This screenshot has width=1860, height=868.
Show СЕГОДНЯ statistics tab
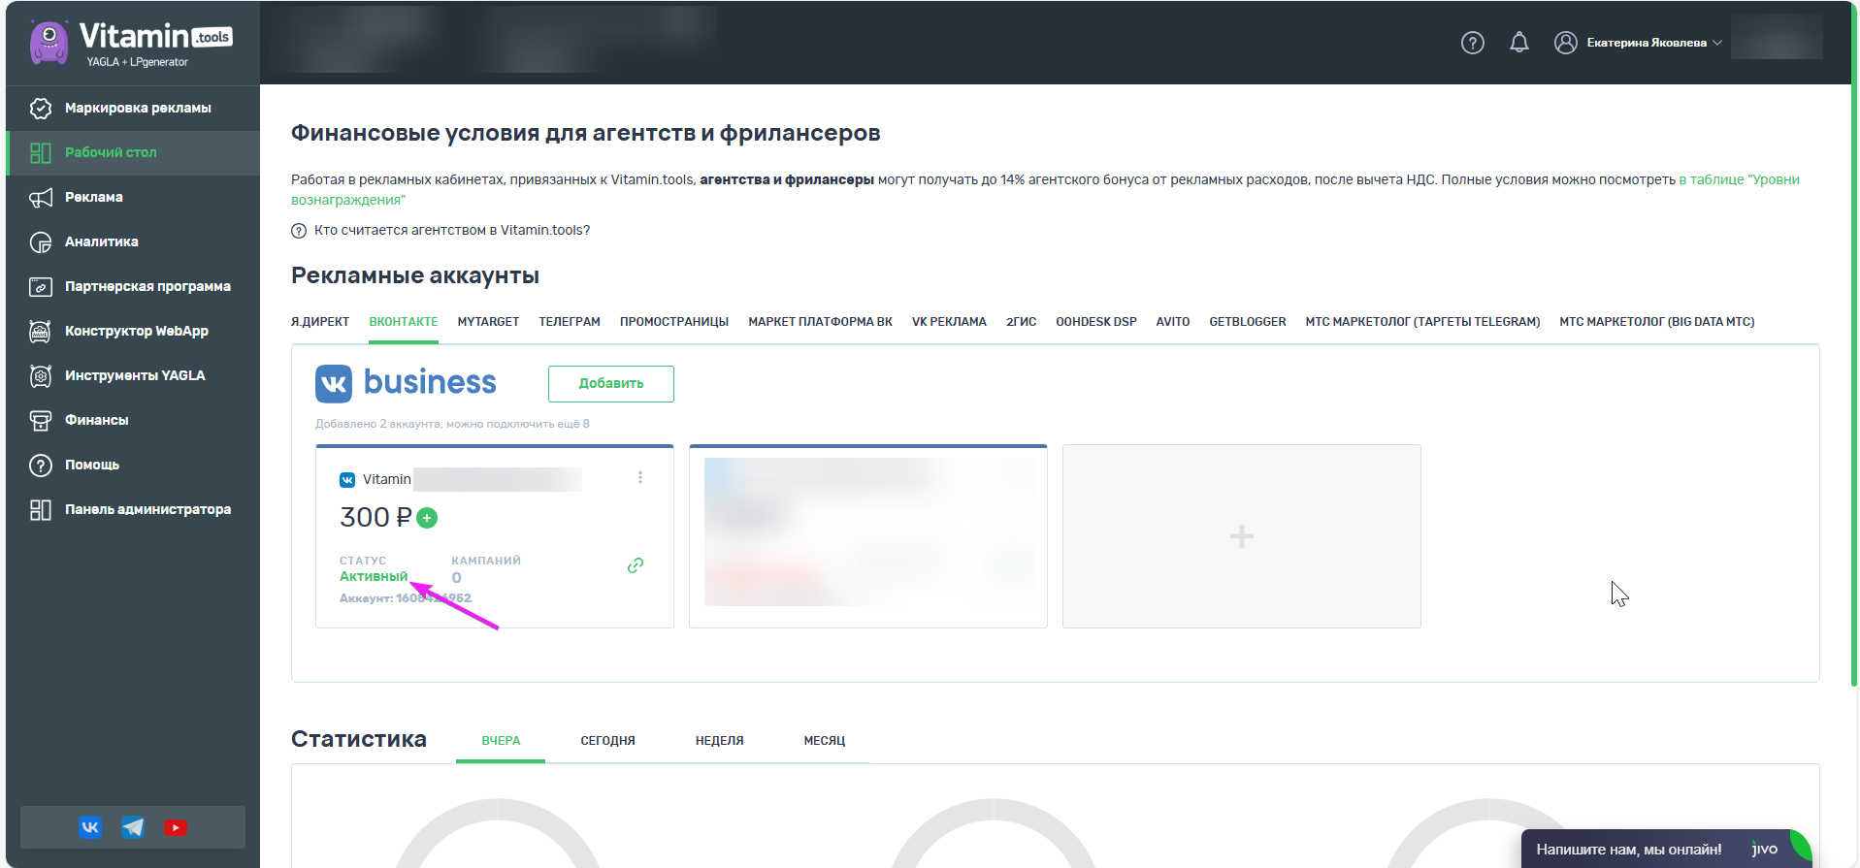pos(607,741)
